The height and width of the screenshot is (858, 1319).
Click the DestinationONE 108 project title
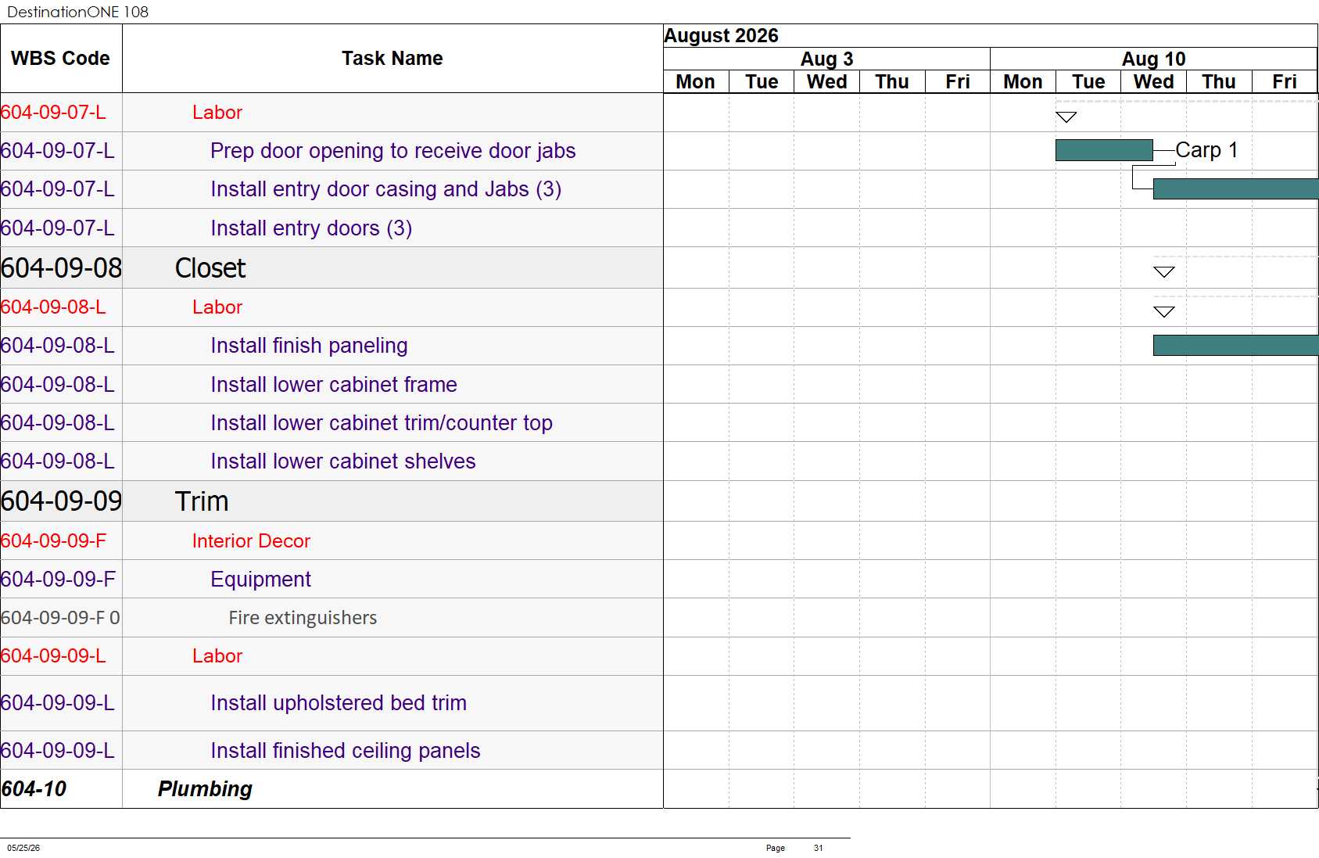(77, 12)
